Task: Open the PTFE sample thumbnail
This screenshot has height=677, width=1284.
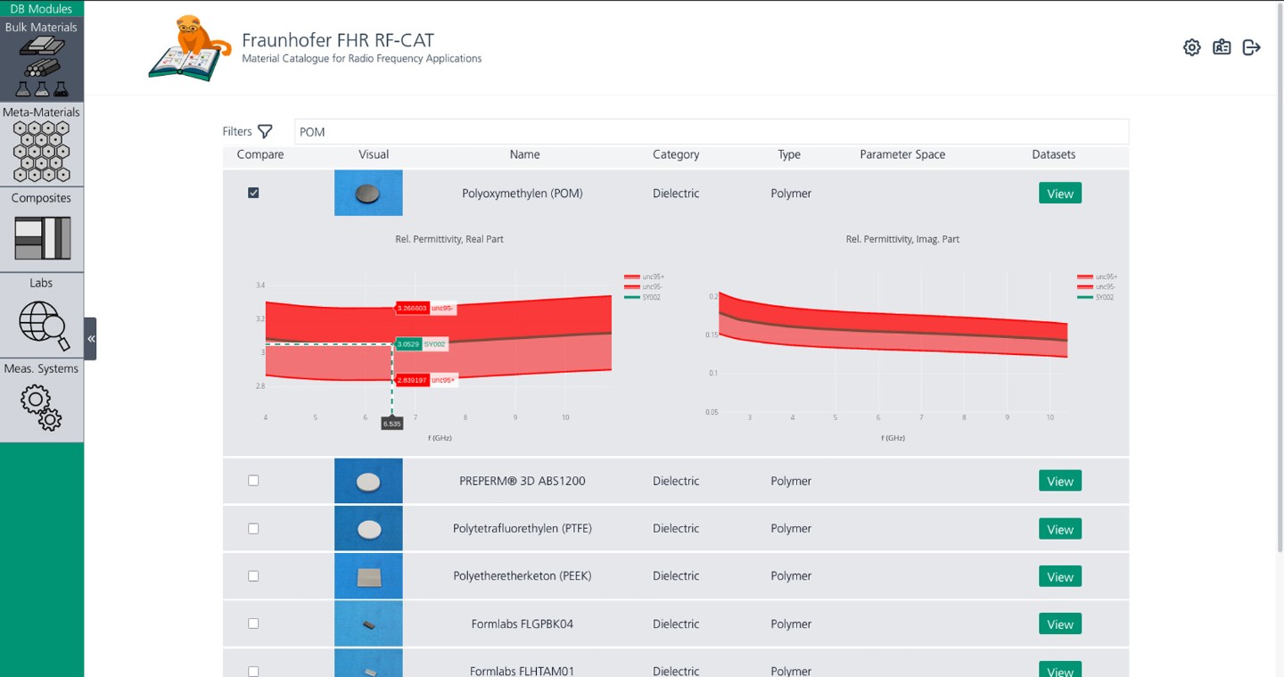Action: [368, 529]
